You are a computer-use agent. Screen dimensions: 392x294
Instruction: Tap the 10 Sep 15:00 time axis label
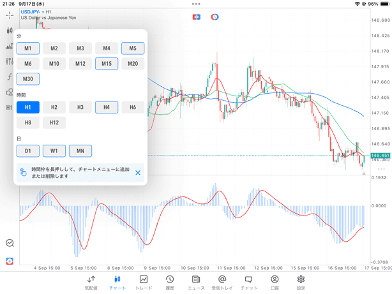click(195, 268)
